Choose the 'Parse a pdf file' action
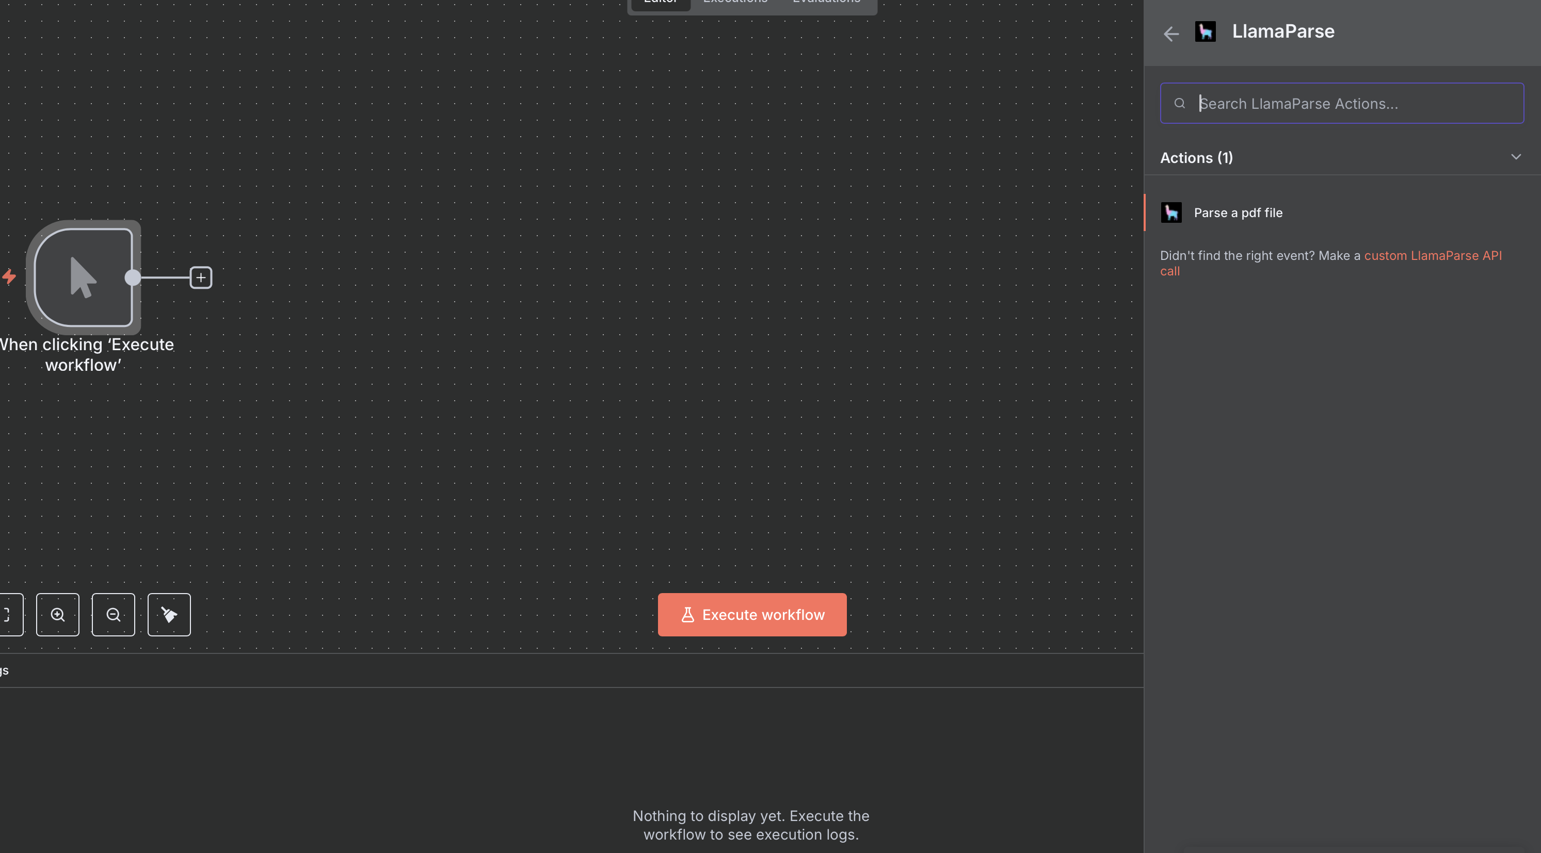This screenshot has width=1541, height=853. pyautogui.click(x=1238, y=213)
